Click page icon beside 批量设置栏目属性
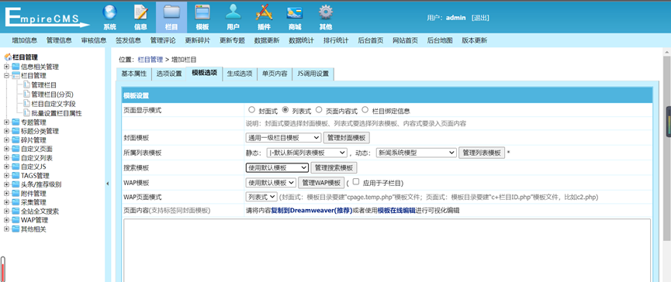The image size is (671, 282). (x=27, y=113)
